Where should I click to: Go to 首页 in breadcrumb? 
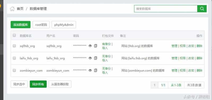20,9
